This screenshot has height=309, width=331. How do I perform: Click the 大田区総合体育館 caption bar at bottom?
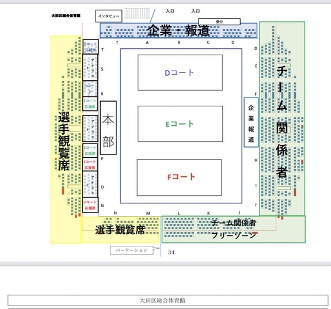[168, 300]
